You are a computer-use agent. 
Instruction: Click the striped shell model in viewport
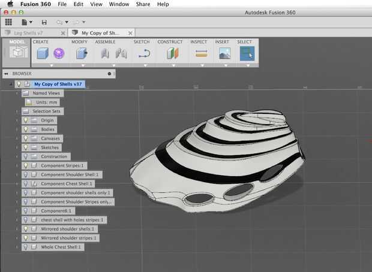217,161
